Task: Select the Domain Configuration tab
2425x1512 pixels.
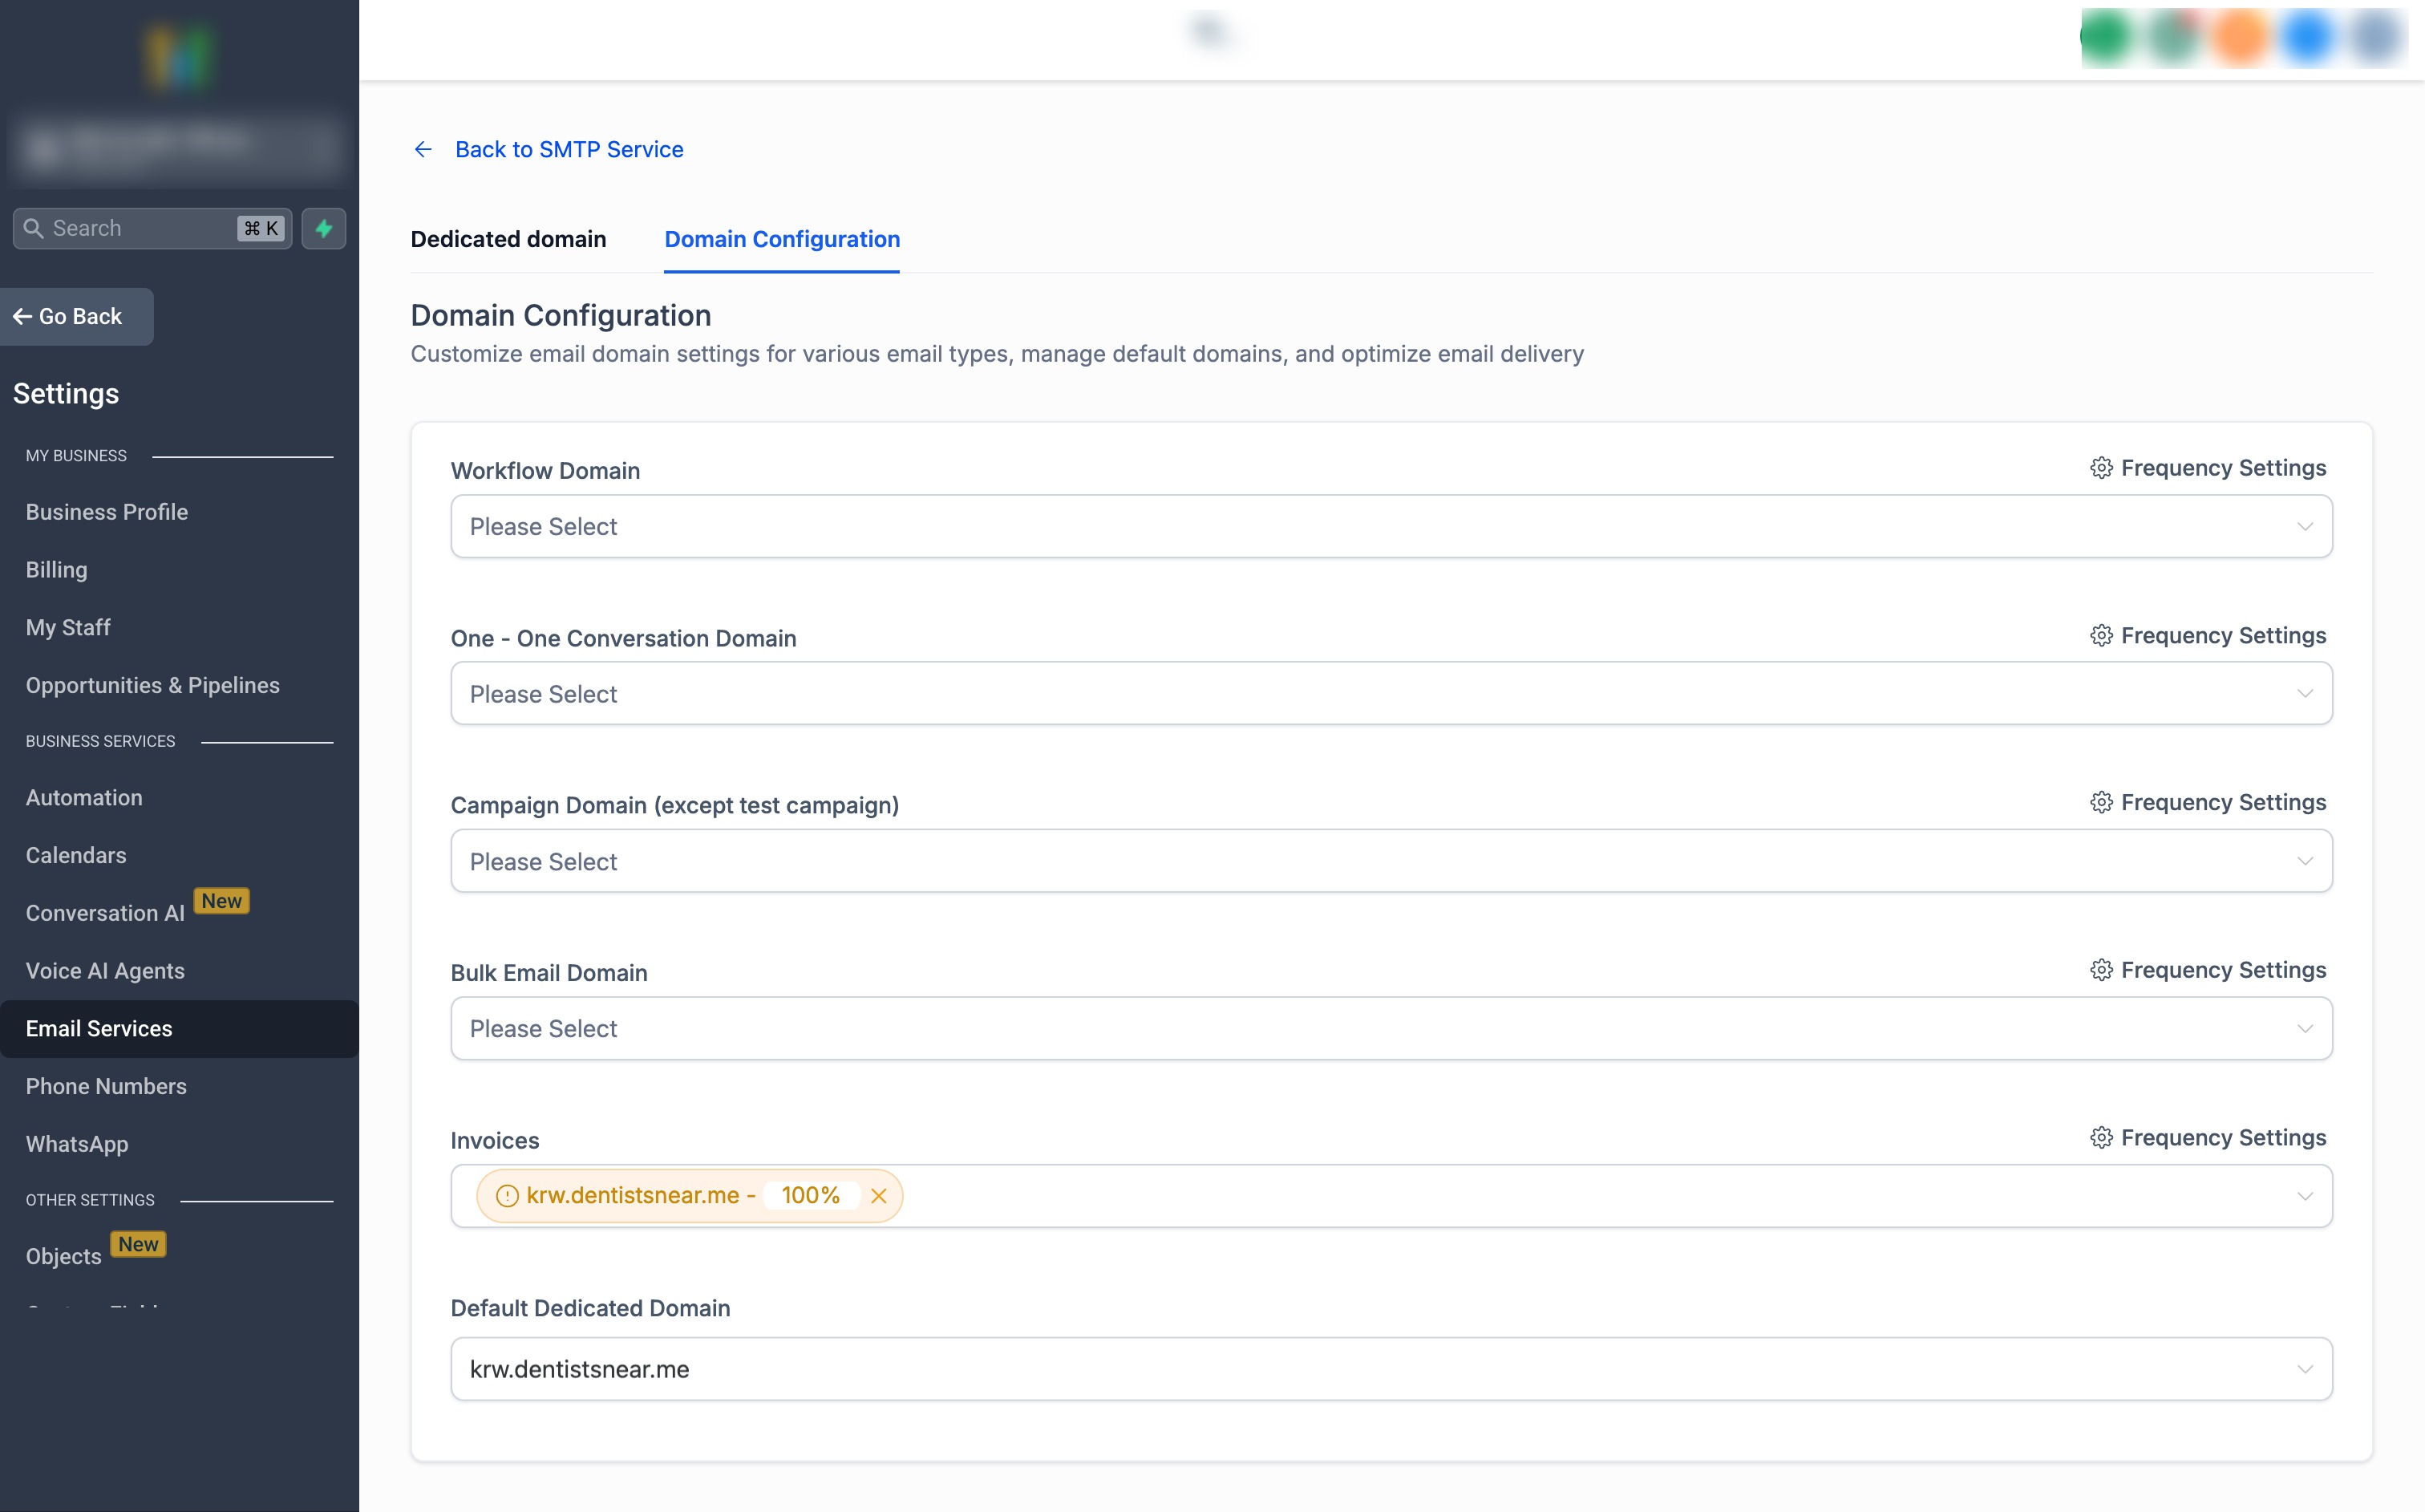Action: (x=782, y=239)
